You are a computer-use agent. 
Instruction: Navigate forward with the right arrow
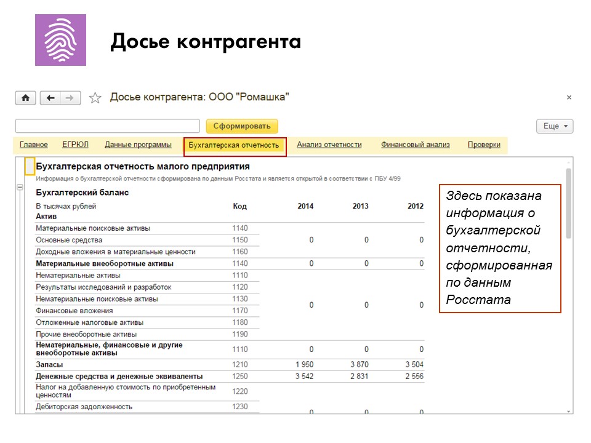click(70, 98)
